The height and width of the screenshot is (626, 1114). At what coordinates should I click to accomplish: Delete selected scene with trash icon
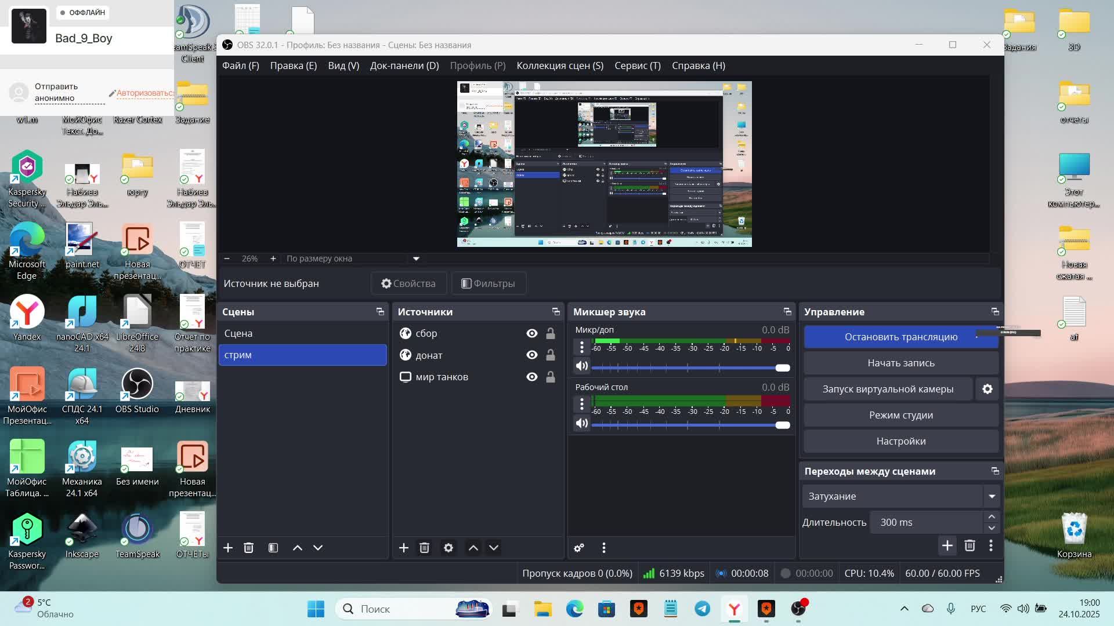248,548
